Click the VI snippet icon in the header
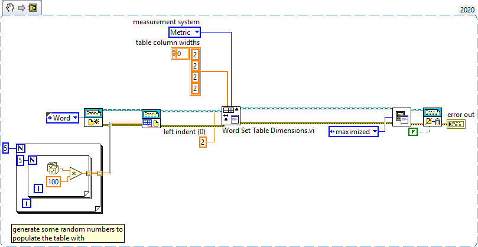Screen dimensions: 478x247 coord(32,7)
